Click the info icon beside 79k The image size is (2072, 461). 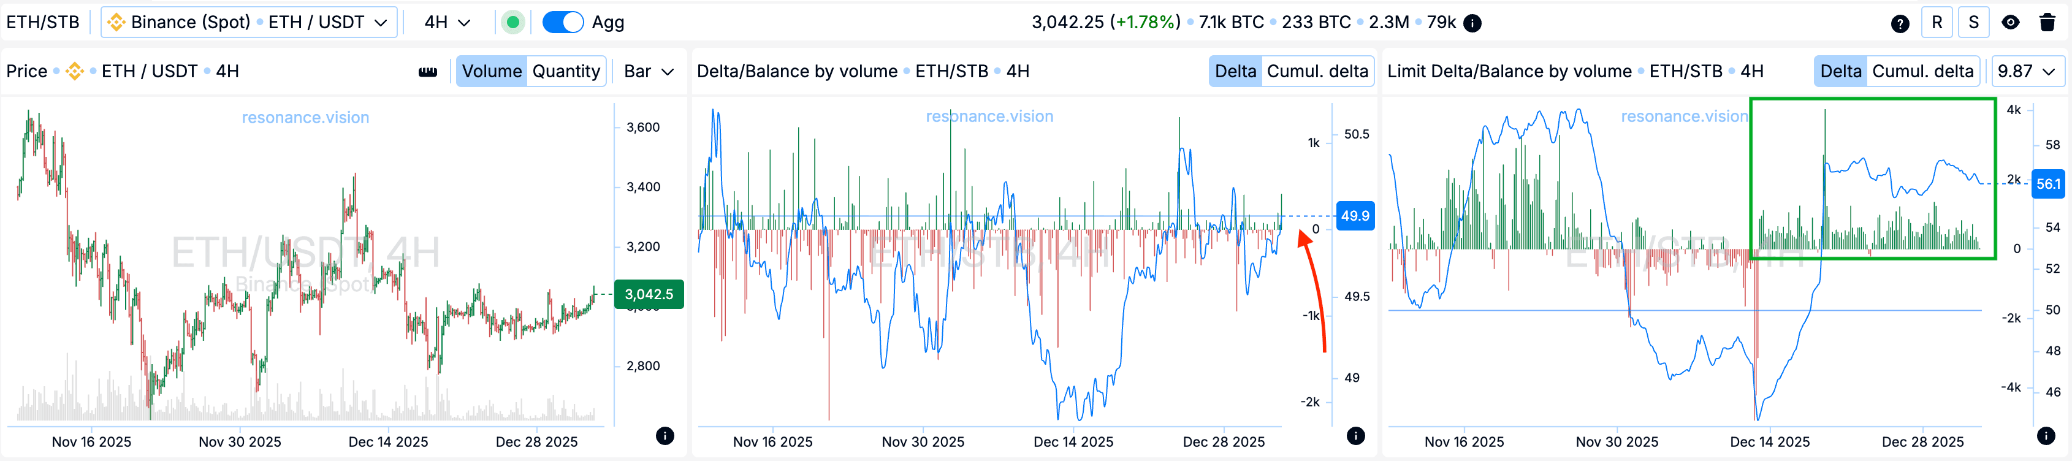[1472, 23]
